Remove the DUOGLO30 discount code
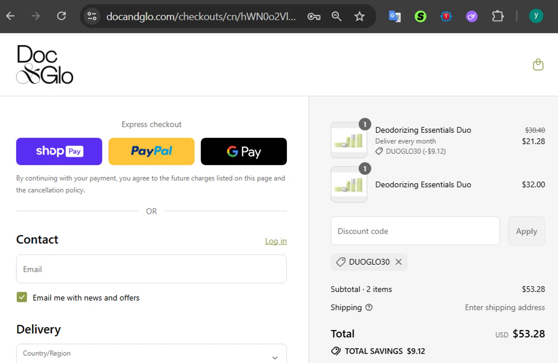The width and height of the screenshot is (558, 363). 398,262
